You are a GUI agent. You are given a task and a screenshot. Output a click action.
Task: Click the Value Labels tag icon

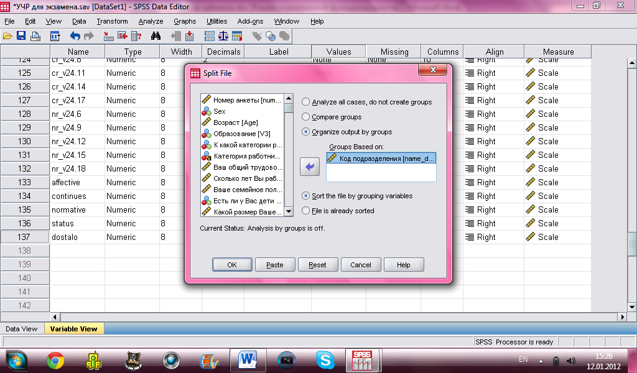(257, 36)
